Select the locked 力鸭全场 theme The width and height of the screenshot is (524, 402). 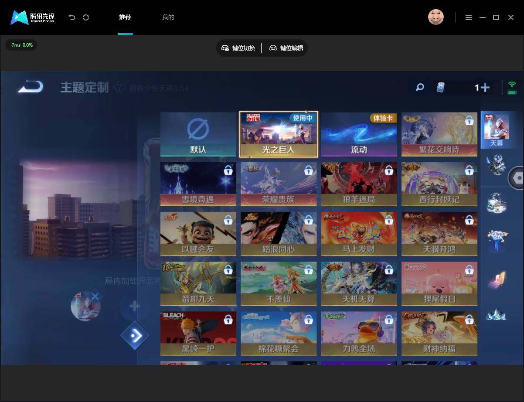coord(359,333)
